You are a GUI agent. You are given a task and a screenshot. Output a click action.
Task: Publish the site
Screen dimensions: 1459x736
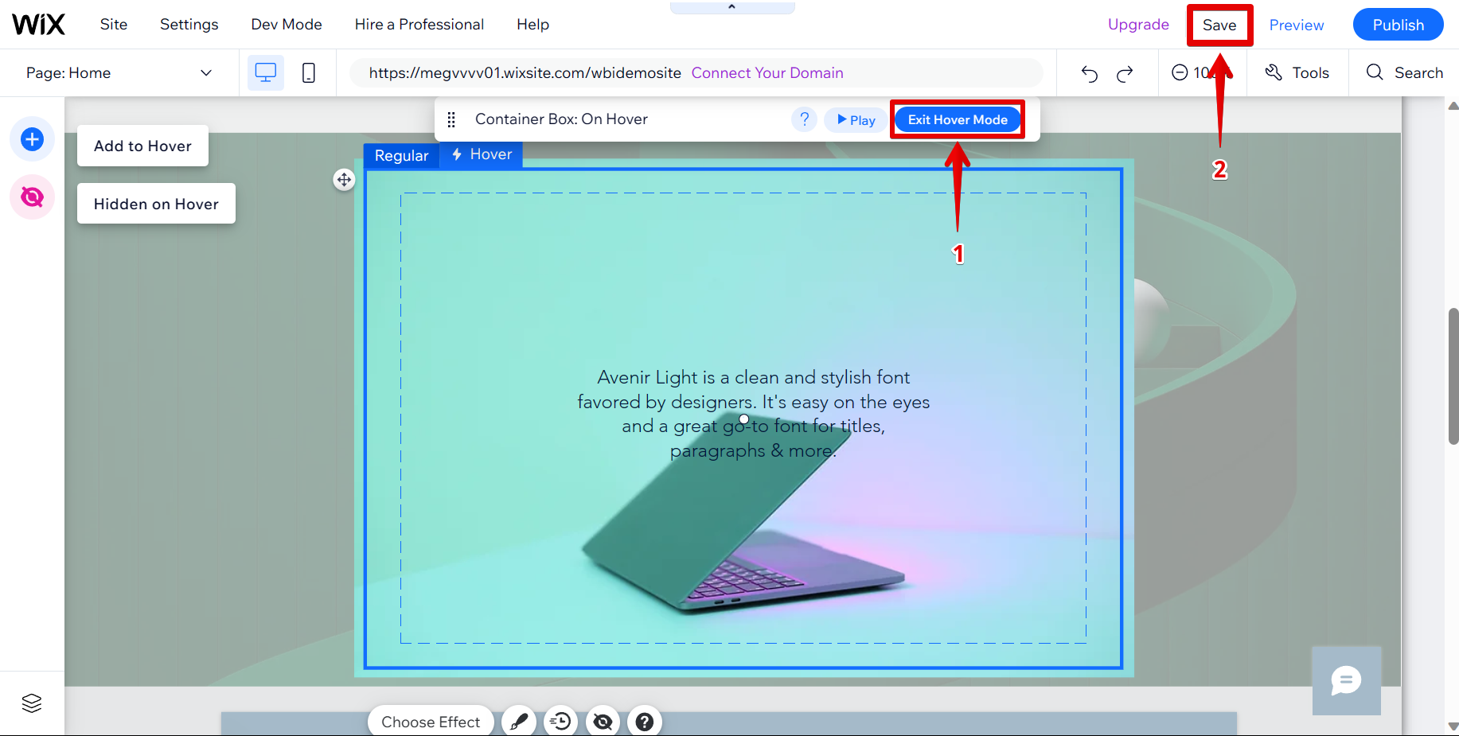click(1399, 25)
